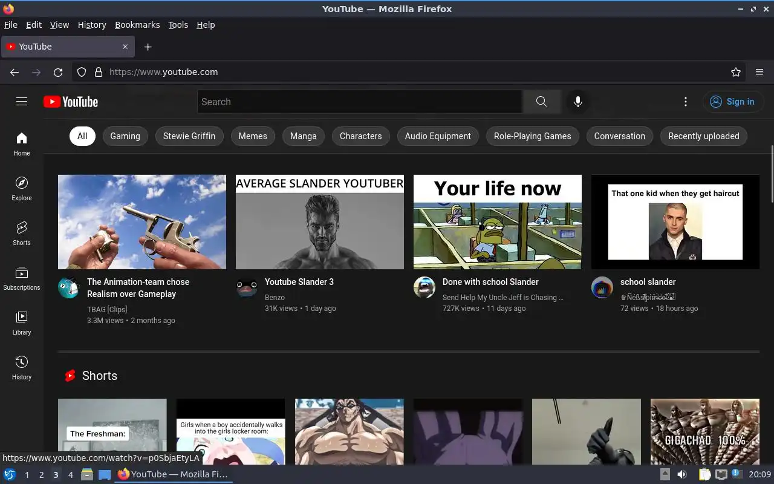Open Subscriptions in sidebar
Viewport: 774px width, 484px height.
[22, 278]
